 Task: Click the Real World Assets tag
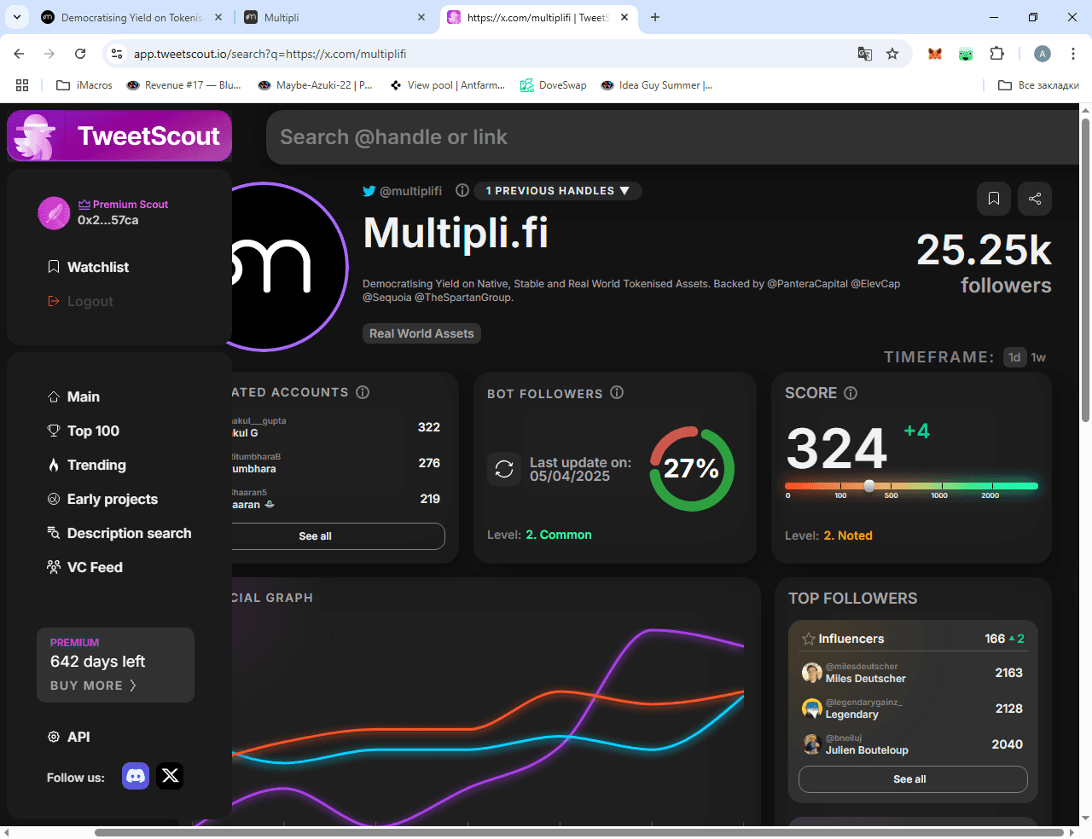(x=421, y=333)
